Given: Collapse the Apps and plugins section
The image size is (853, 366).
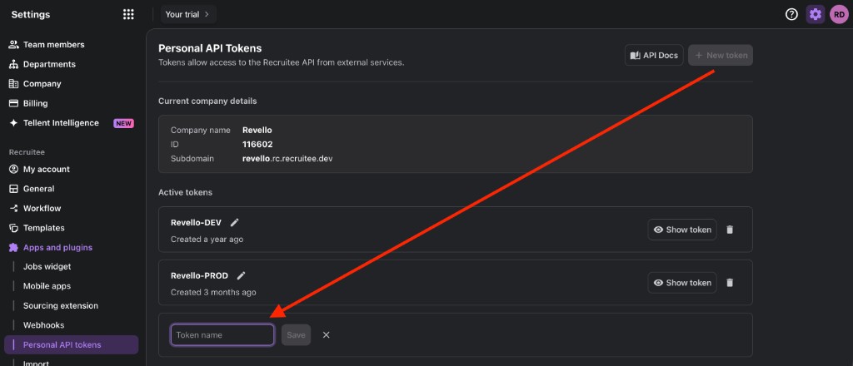Looking at the screenshot, I should tap(57, 248).
